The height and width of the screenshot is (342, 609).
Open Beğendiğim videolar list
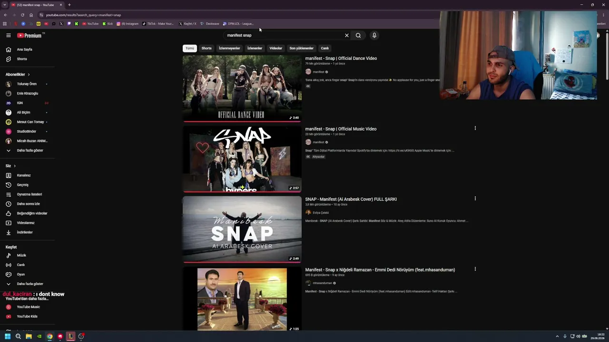click(x=27, y=213)
